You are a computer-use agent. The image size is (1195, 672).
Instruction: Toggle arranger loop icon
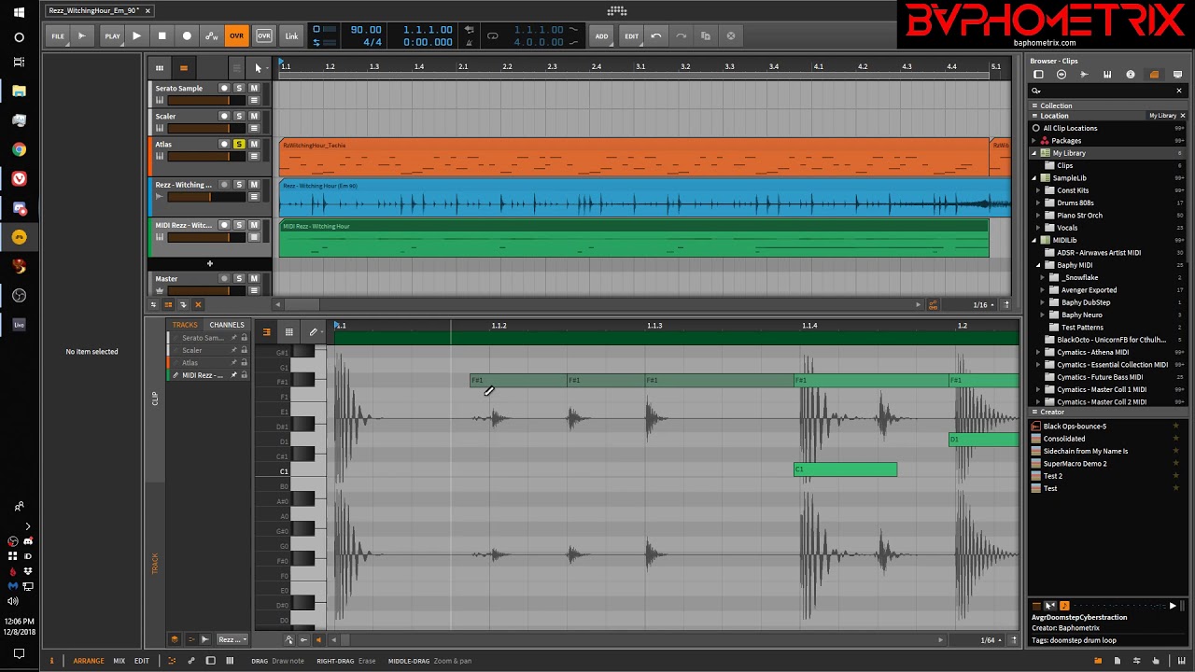pyautogui.click(x=493, y=35)
